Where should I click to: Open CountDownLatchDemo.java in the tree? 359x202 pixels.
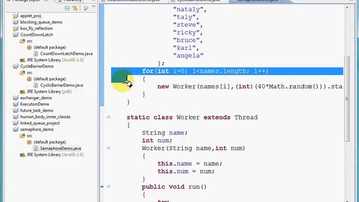coord(66,54)
